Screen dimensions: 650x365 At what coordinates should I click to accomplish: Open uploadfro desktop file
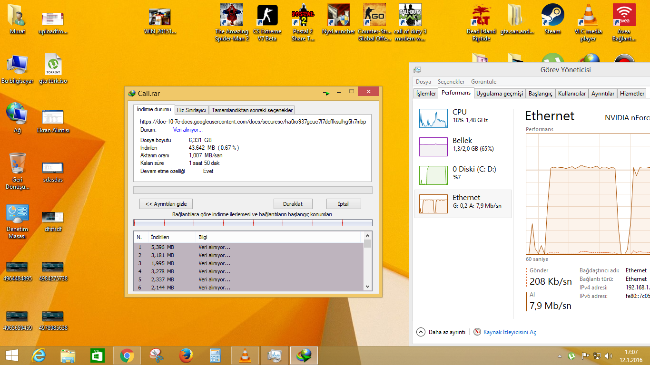coord(53,23)
